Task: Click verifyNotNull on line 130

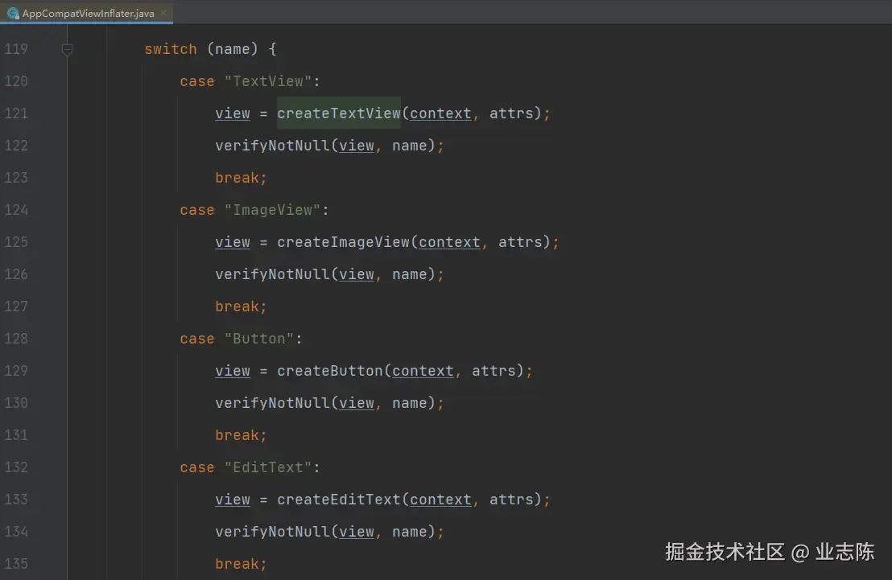Action: 272,402
